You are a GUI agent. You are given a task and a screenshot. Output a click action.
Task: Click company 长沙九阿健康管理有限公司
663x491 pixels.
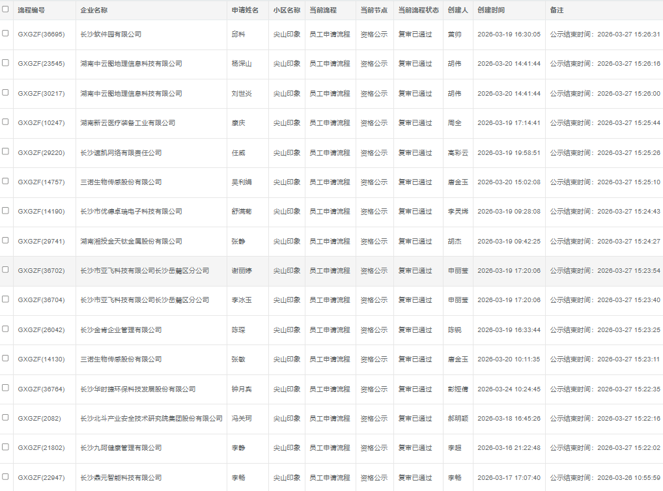pos(121,448)
